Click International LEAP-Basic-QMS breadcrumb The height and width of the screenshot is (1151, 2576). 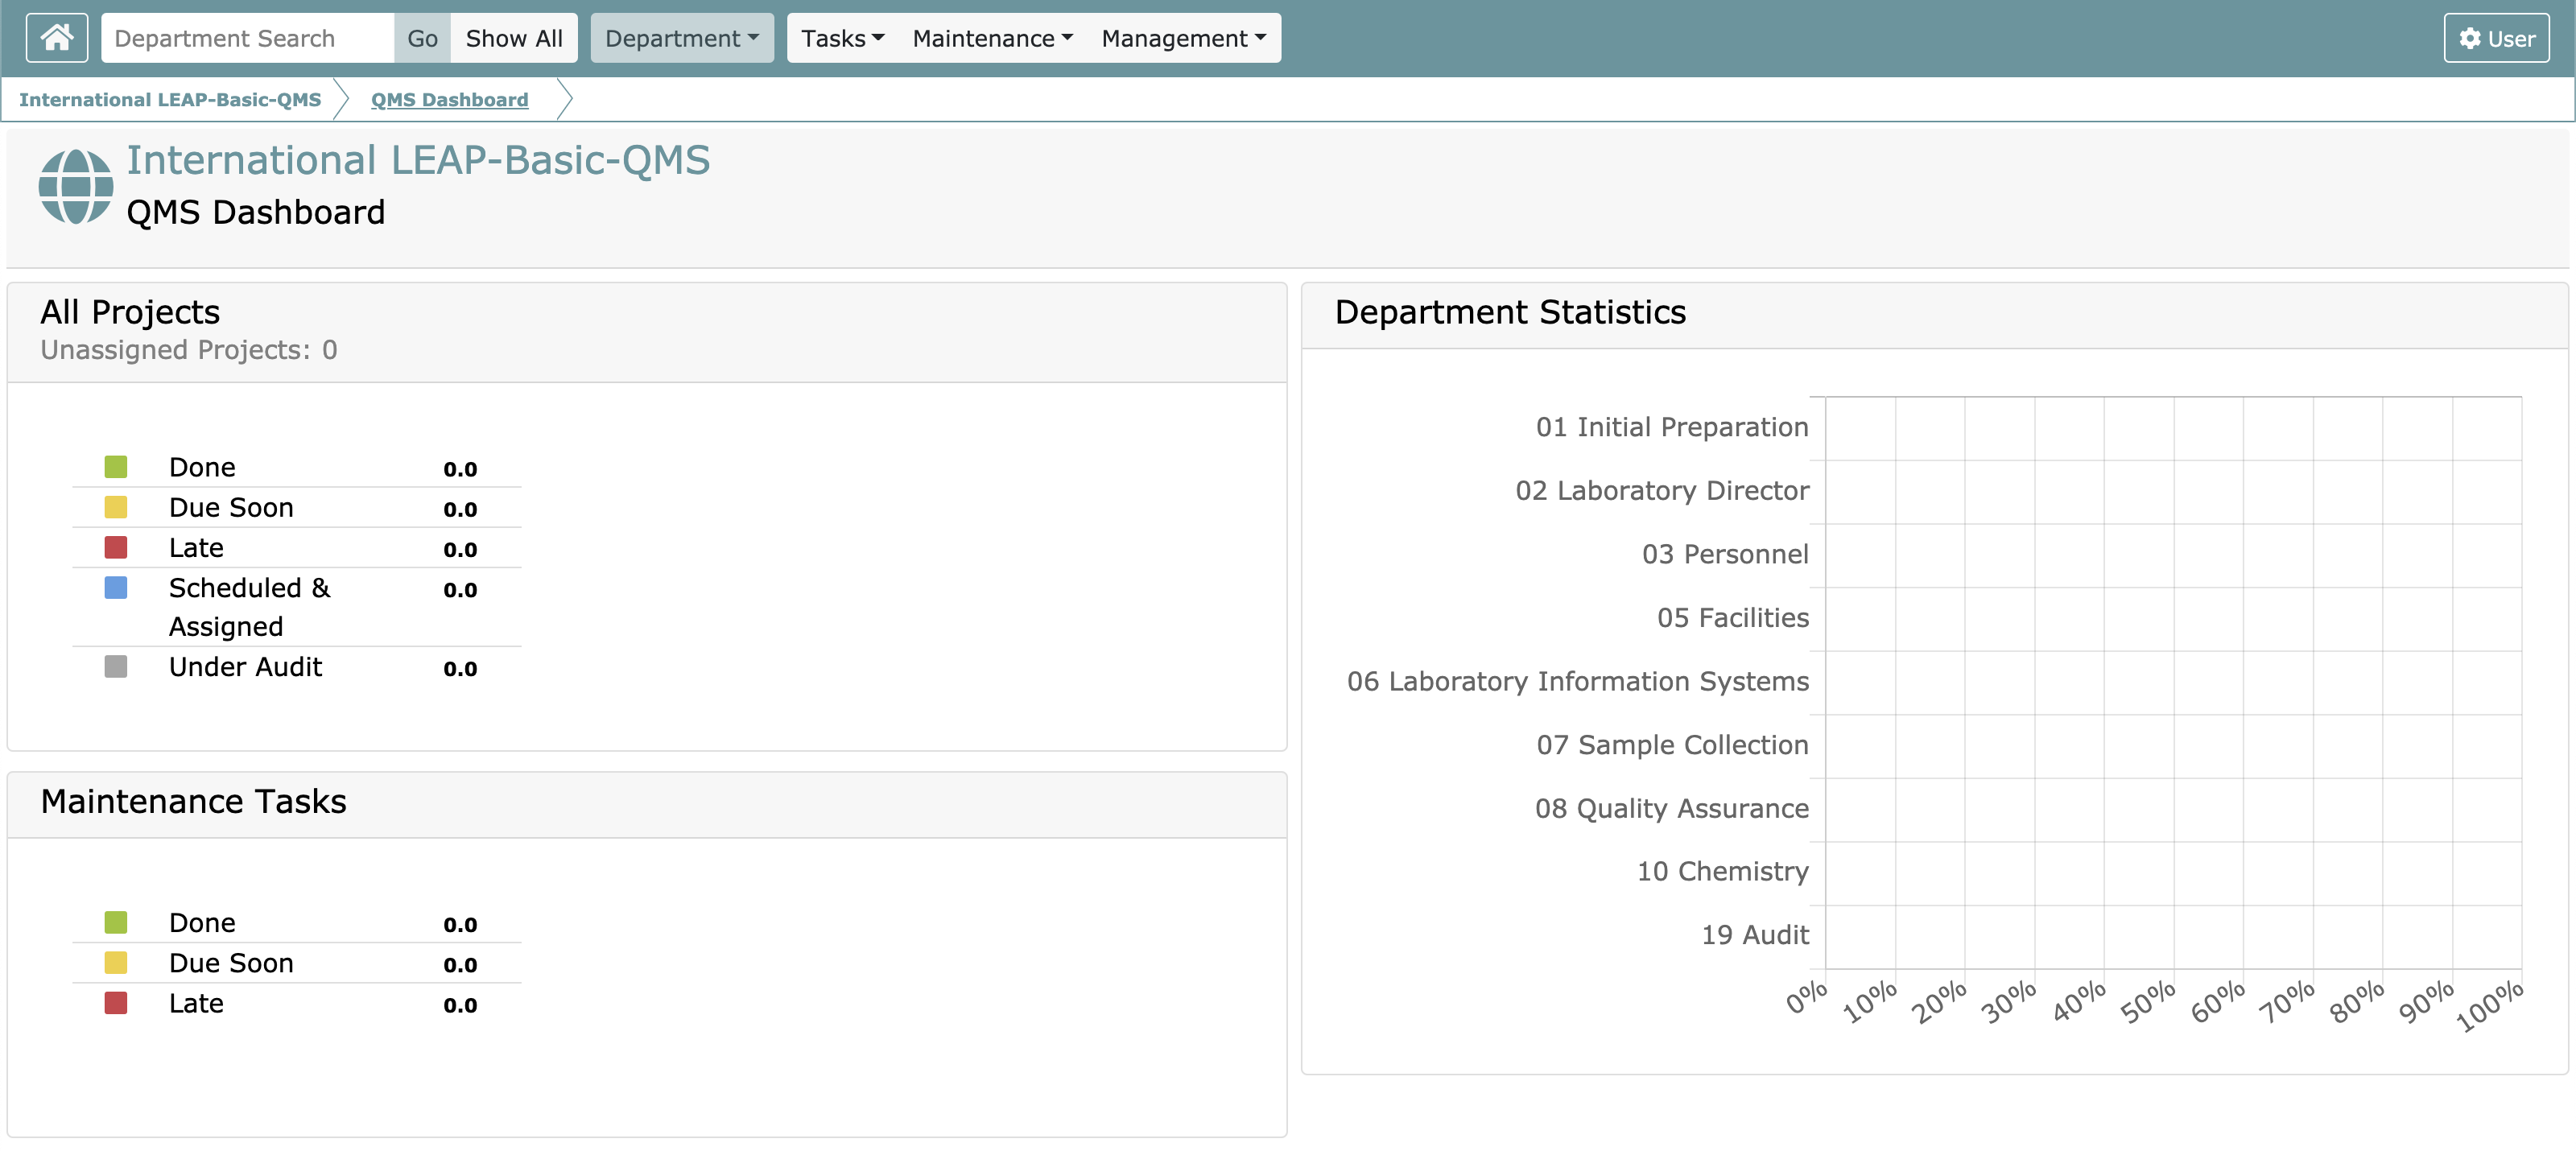click(170, 100)
